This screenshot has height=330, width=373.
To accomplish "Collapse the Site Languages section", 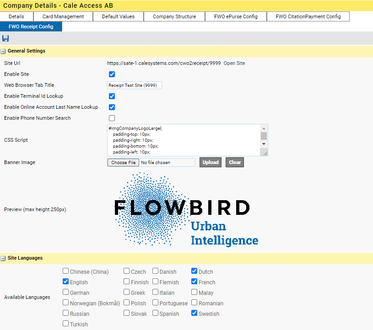I will pos(3,258).
